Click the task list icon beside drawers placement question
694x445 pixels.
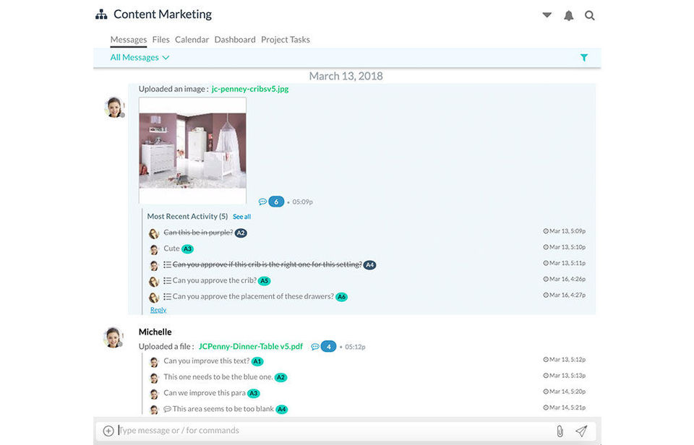pos(167,296)
